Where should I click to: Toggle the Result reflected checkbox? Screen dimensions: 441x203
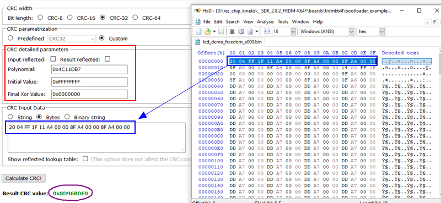coord(107,59)
